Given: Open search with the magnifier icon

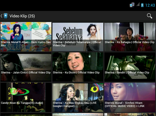Looking at the screenshot, I should pos(150,16).
